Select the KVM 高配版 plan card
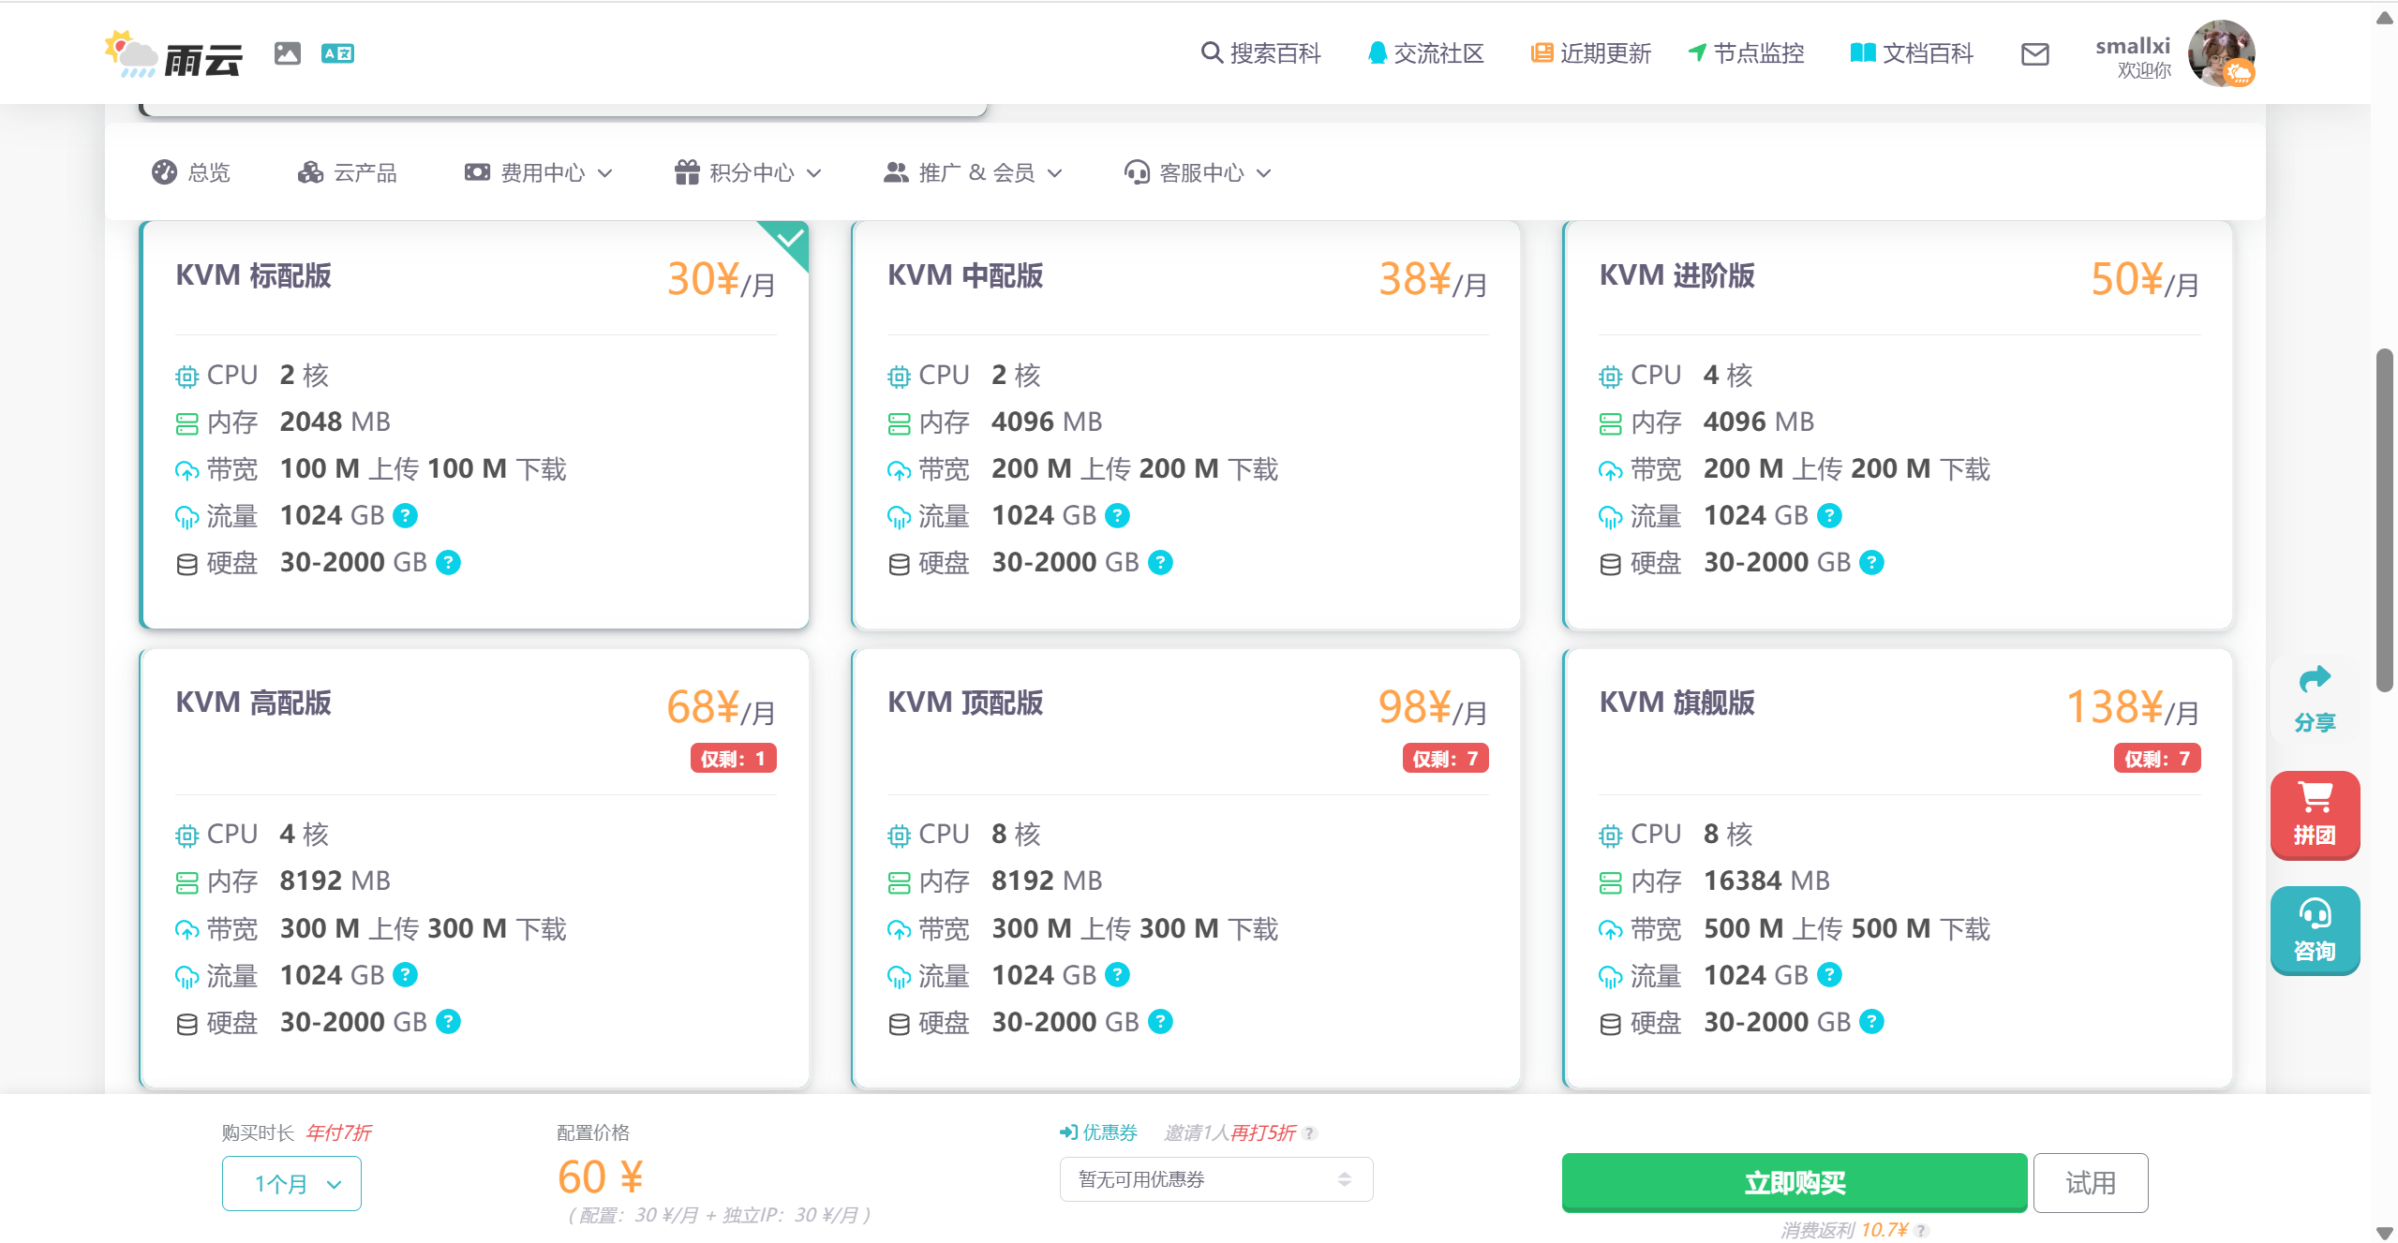Viewport: 2398px width, 1243px height. (474, 867)
